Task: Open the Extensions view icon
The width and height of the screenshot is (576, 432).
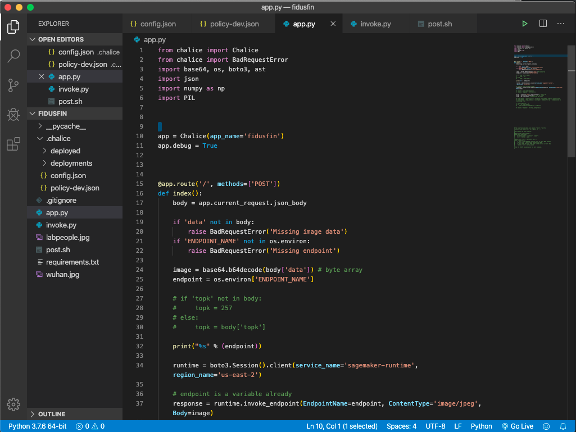Action: click(x=13, y=144)
